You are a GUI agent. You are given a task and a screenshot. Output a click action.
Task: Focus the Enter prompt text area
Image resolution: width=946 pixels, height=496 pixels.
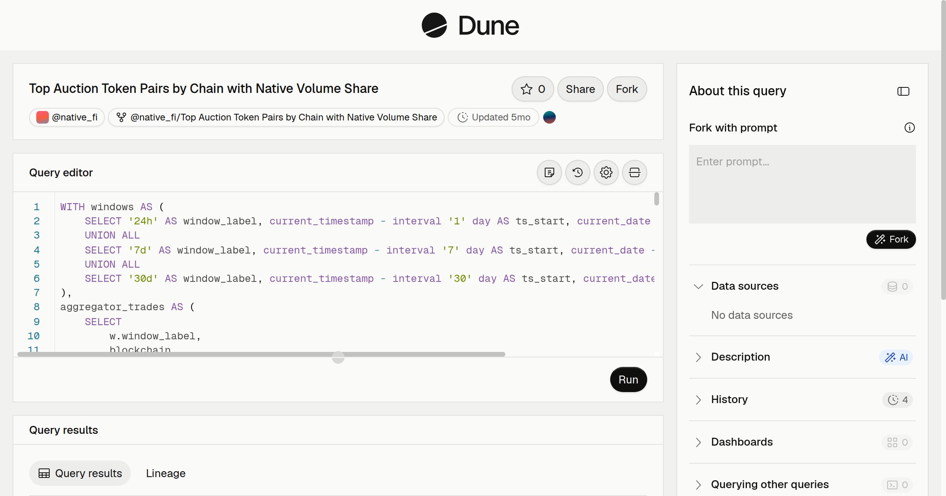(x=802, y=184)
